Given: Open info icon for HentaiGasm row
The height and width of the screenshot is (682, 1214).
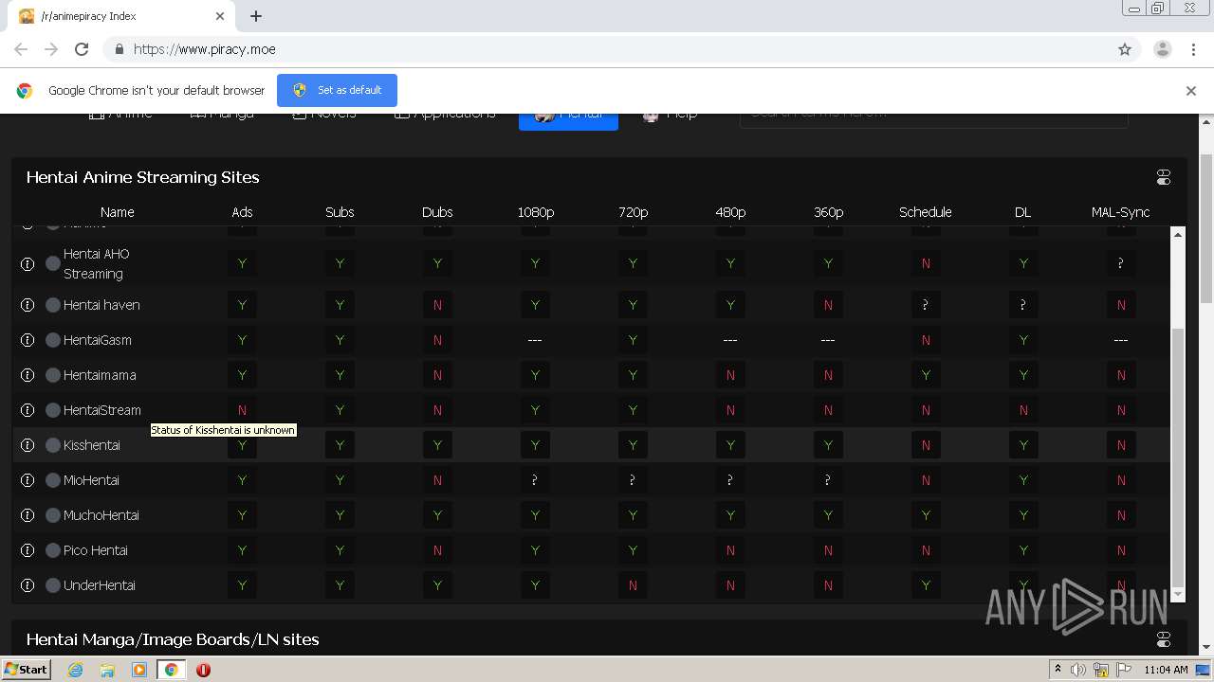Looking at the screenshot, I should 28,340.
